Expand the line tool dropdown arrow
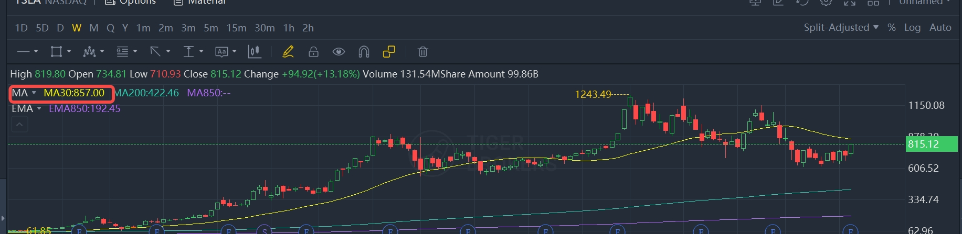Viewport: 962px width, 234px height. (x=36, y=51)
